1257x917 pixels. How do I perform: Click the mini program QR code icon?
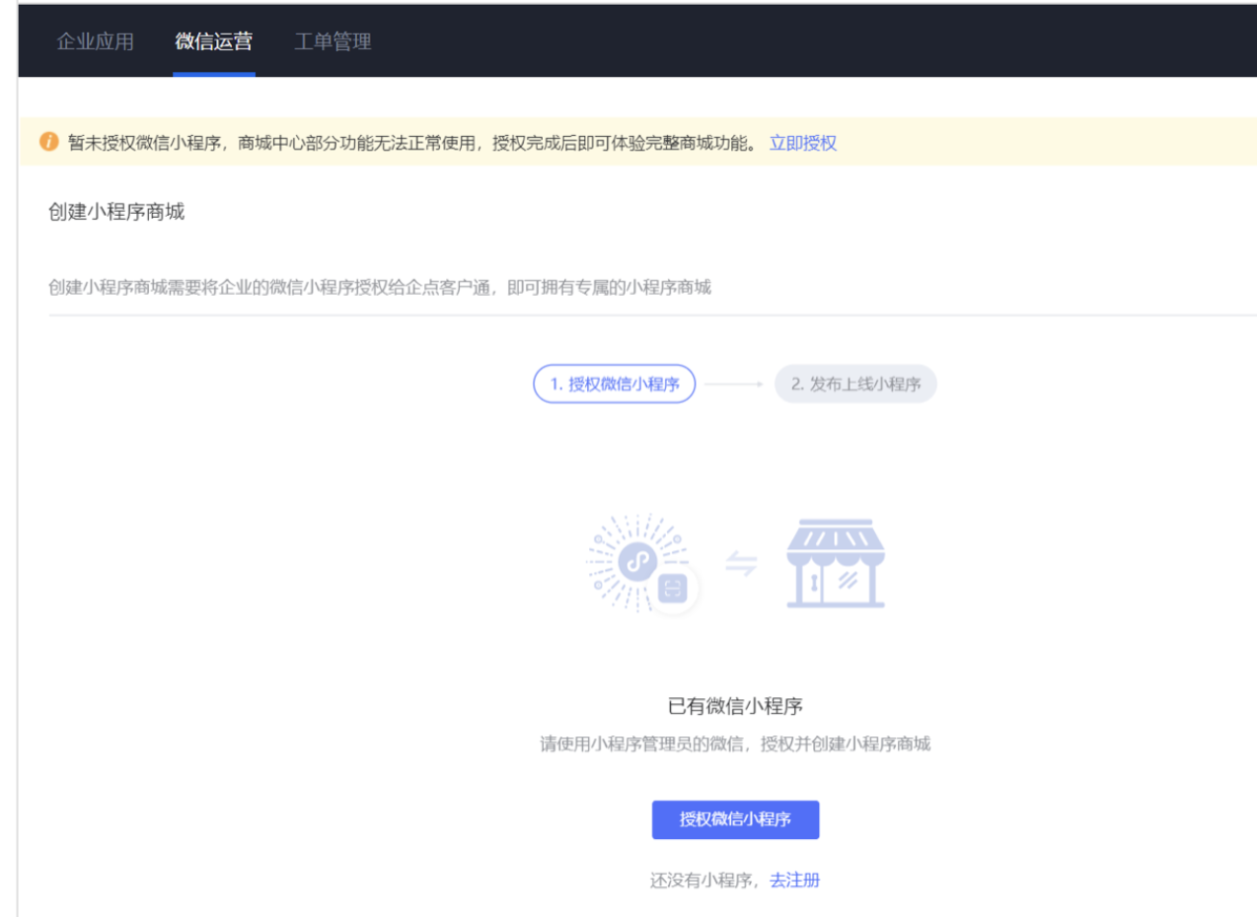642,564
